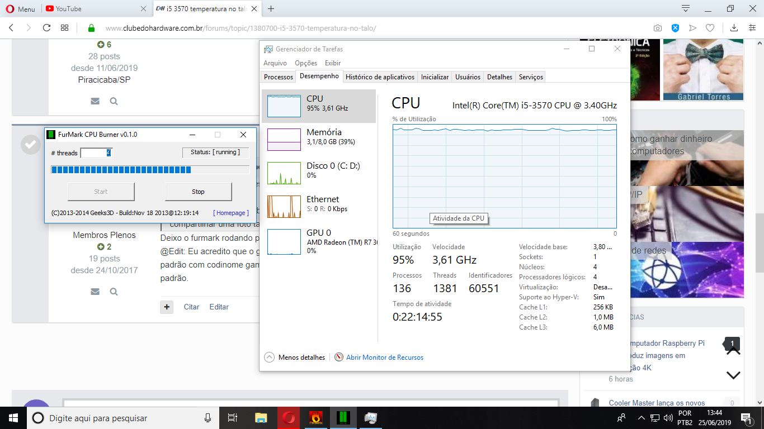764x429 pixels.
Task: Click the FurMark burn progress bar
Action: (150, 170)
